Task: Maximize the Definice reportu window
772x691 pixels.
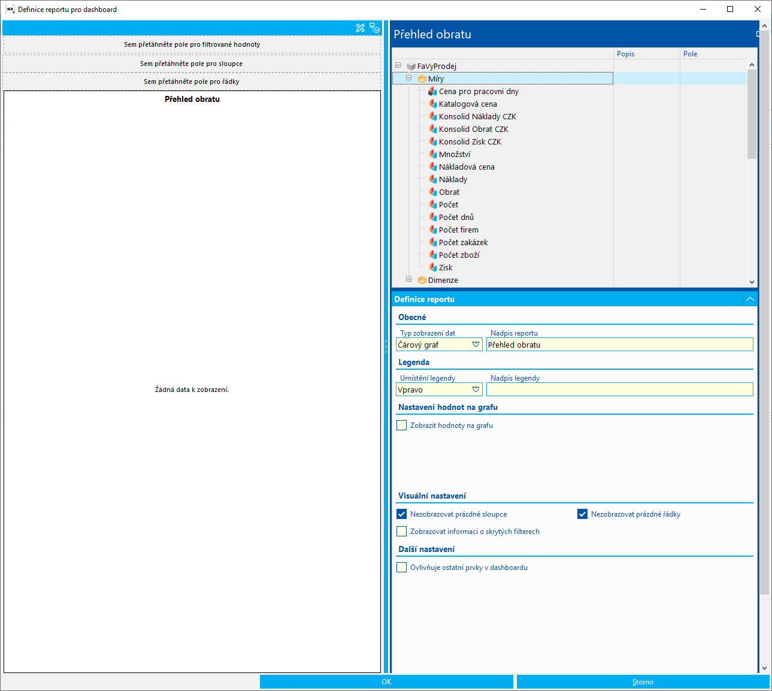Action: pos(730,9)
